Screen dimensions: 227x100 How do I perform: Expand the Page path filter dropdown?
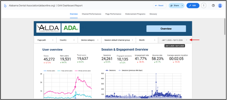coord(45,40)
